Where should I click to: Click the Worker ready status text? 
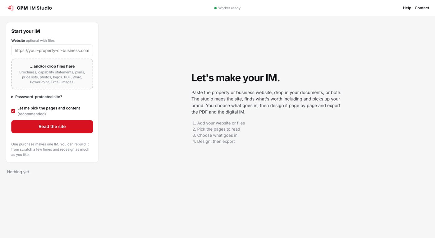[x=229, y=8]
